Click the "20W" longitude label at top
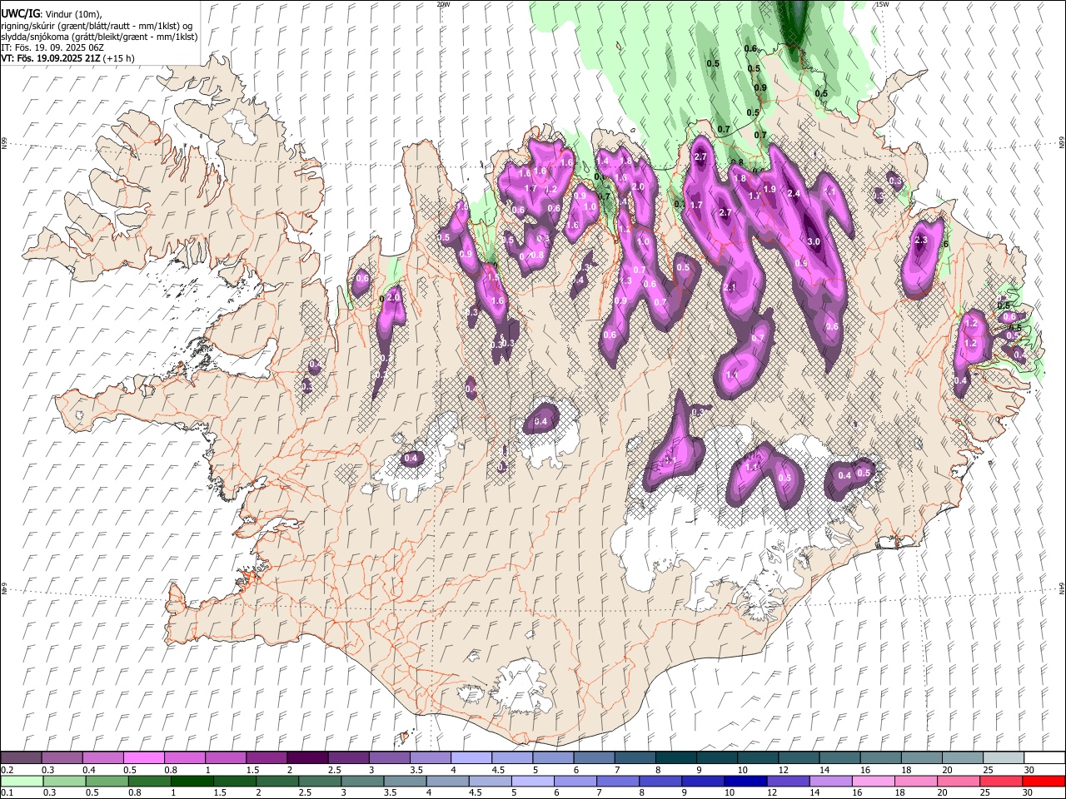The width and height of the screenshot is (1066, 799). (x=443, y=4)
